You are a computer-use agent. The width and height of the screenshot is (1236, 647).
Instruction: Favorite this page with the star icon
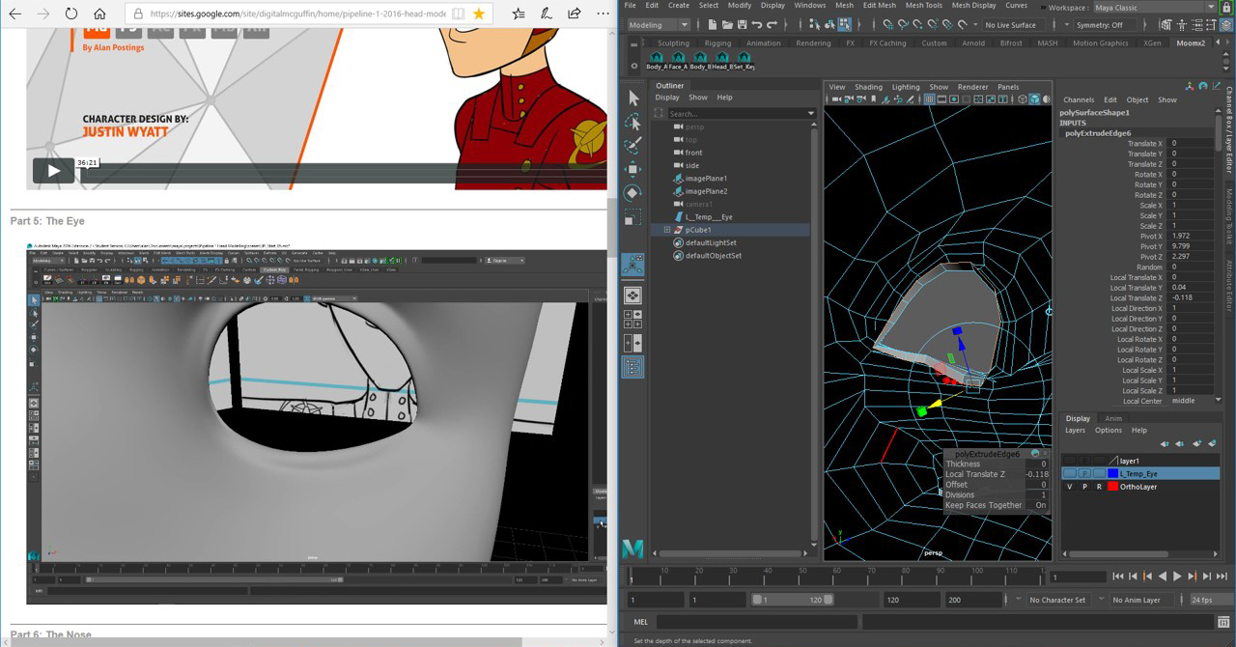(478, 14)
